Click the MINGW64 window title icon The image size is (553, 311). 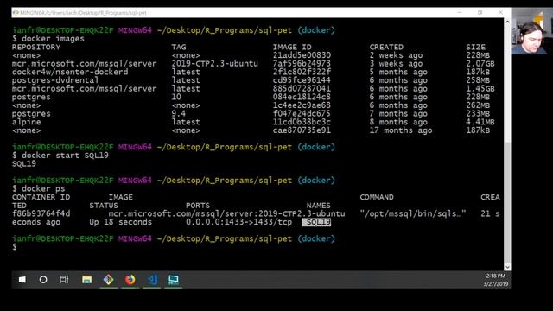click(x=16, y=13)
